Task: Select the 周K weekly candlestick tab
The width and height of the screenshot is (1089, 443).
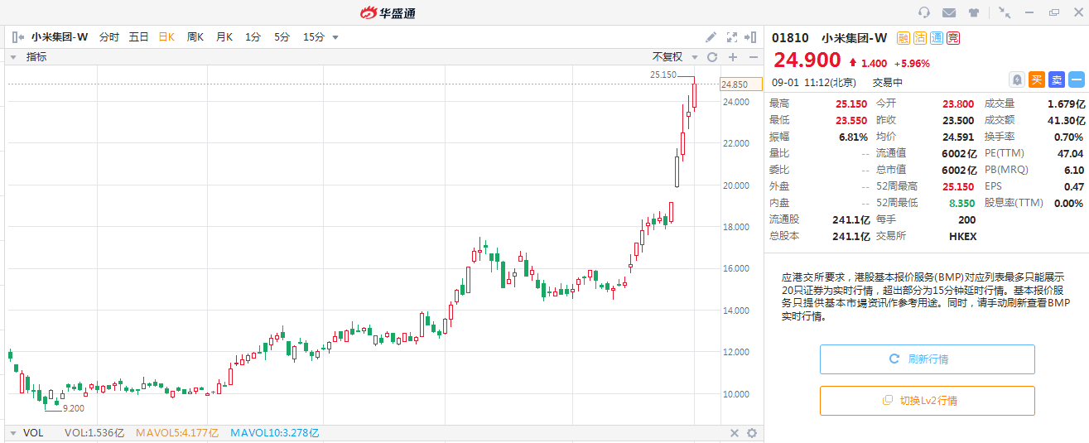Action: point(195,36)
